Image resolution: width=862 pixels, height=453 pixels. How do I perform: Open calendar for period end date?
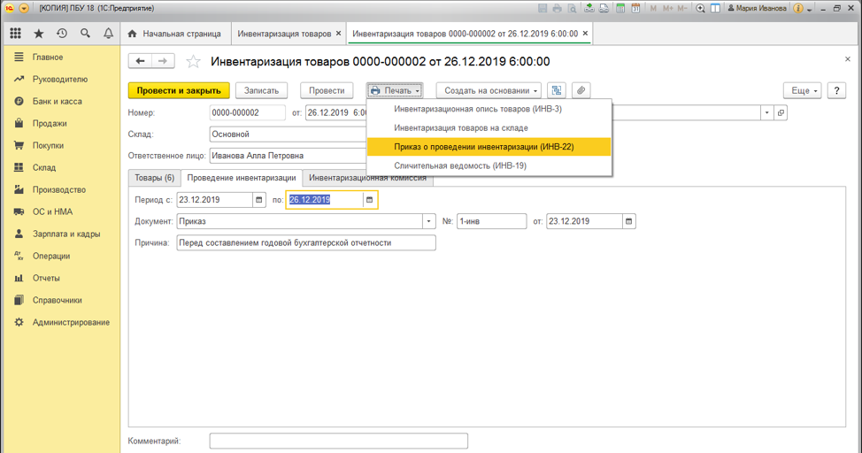click(370, 200)
